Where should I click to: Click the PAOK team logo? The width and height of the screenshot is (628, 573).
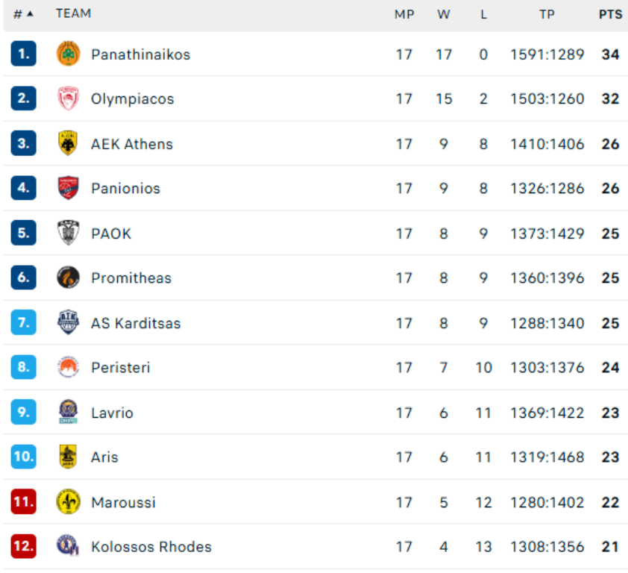point(68,233)
